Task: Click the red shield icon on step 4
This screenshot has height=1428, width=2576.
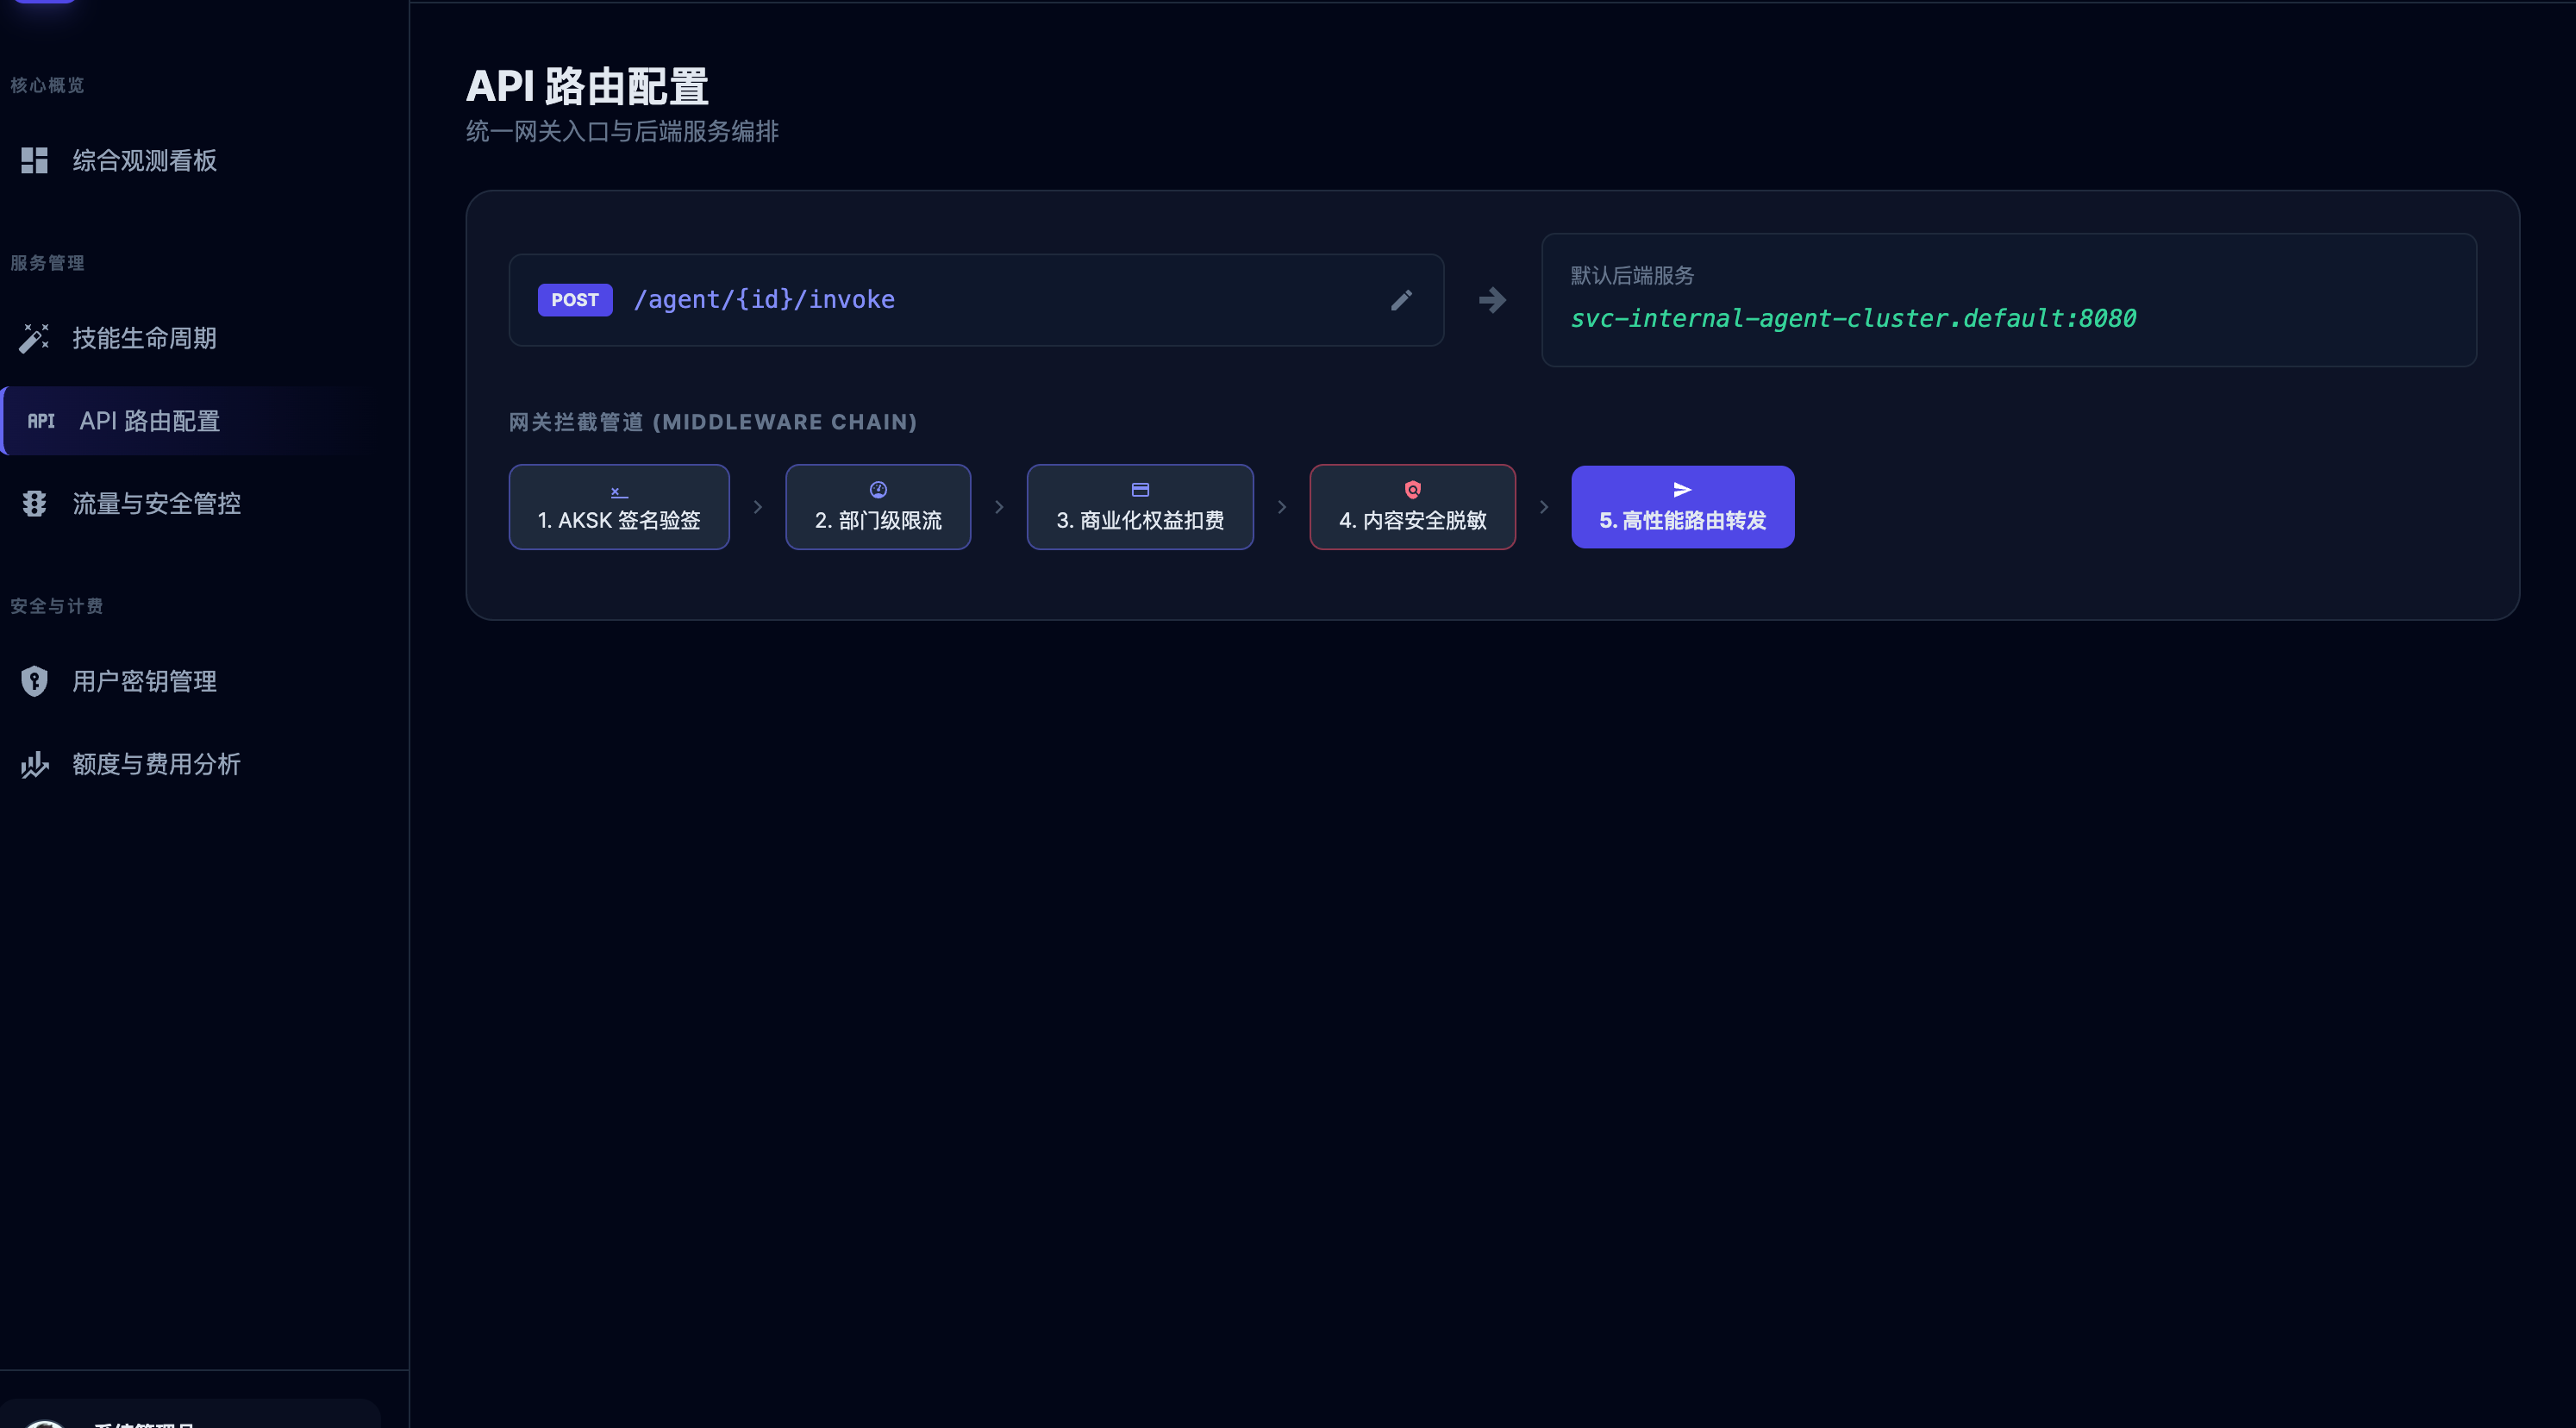Action: (1412, 489)
